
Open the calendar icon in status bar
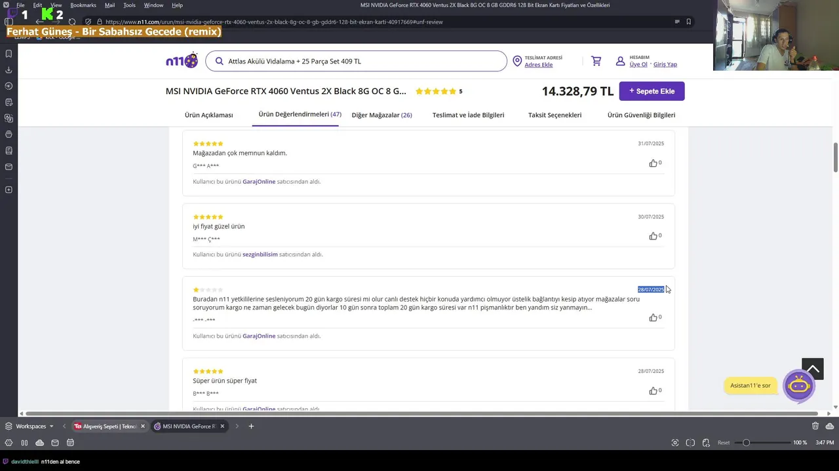[x=70, y=443]
